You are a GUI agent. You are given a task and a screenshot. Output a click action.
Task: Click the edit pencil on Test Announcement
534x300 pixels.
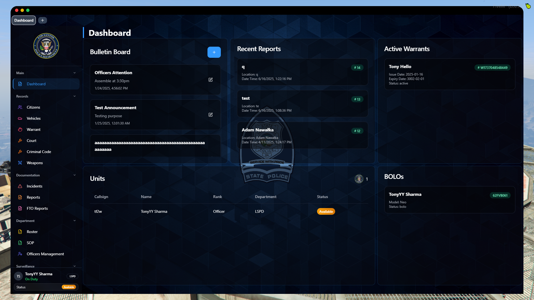[x=211, y=114]
